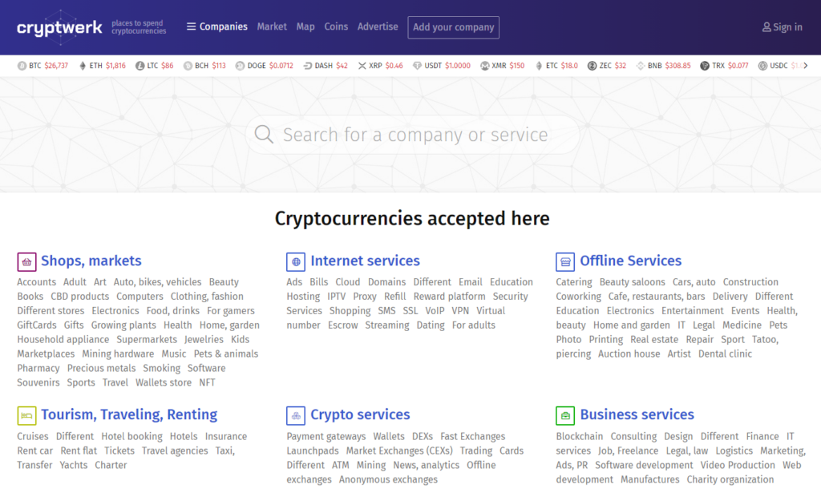Open the Advertise page
This screenshot has height=493, width=821.
coord(378,26)
